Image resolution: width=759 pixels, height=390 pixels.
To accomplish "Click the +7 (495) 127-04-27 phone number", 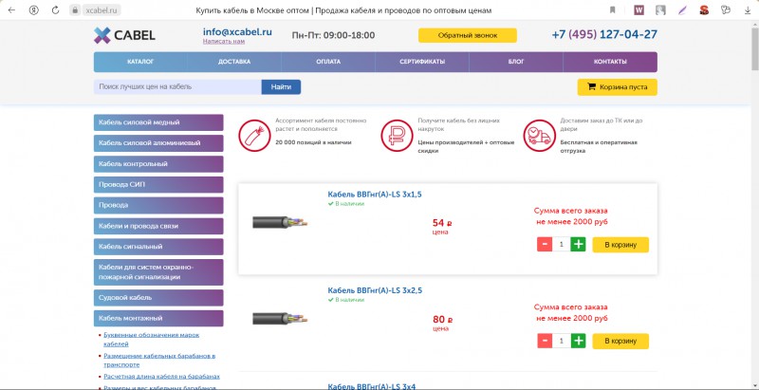I will click(604, 34).
